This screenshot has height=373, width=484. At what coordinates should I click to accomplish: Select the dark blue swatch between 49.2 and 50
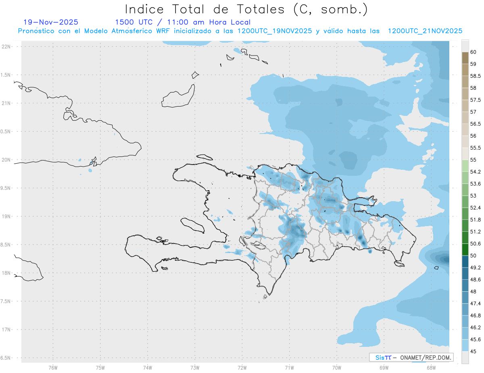[465, 262]
